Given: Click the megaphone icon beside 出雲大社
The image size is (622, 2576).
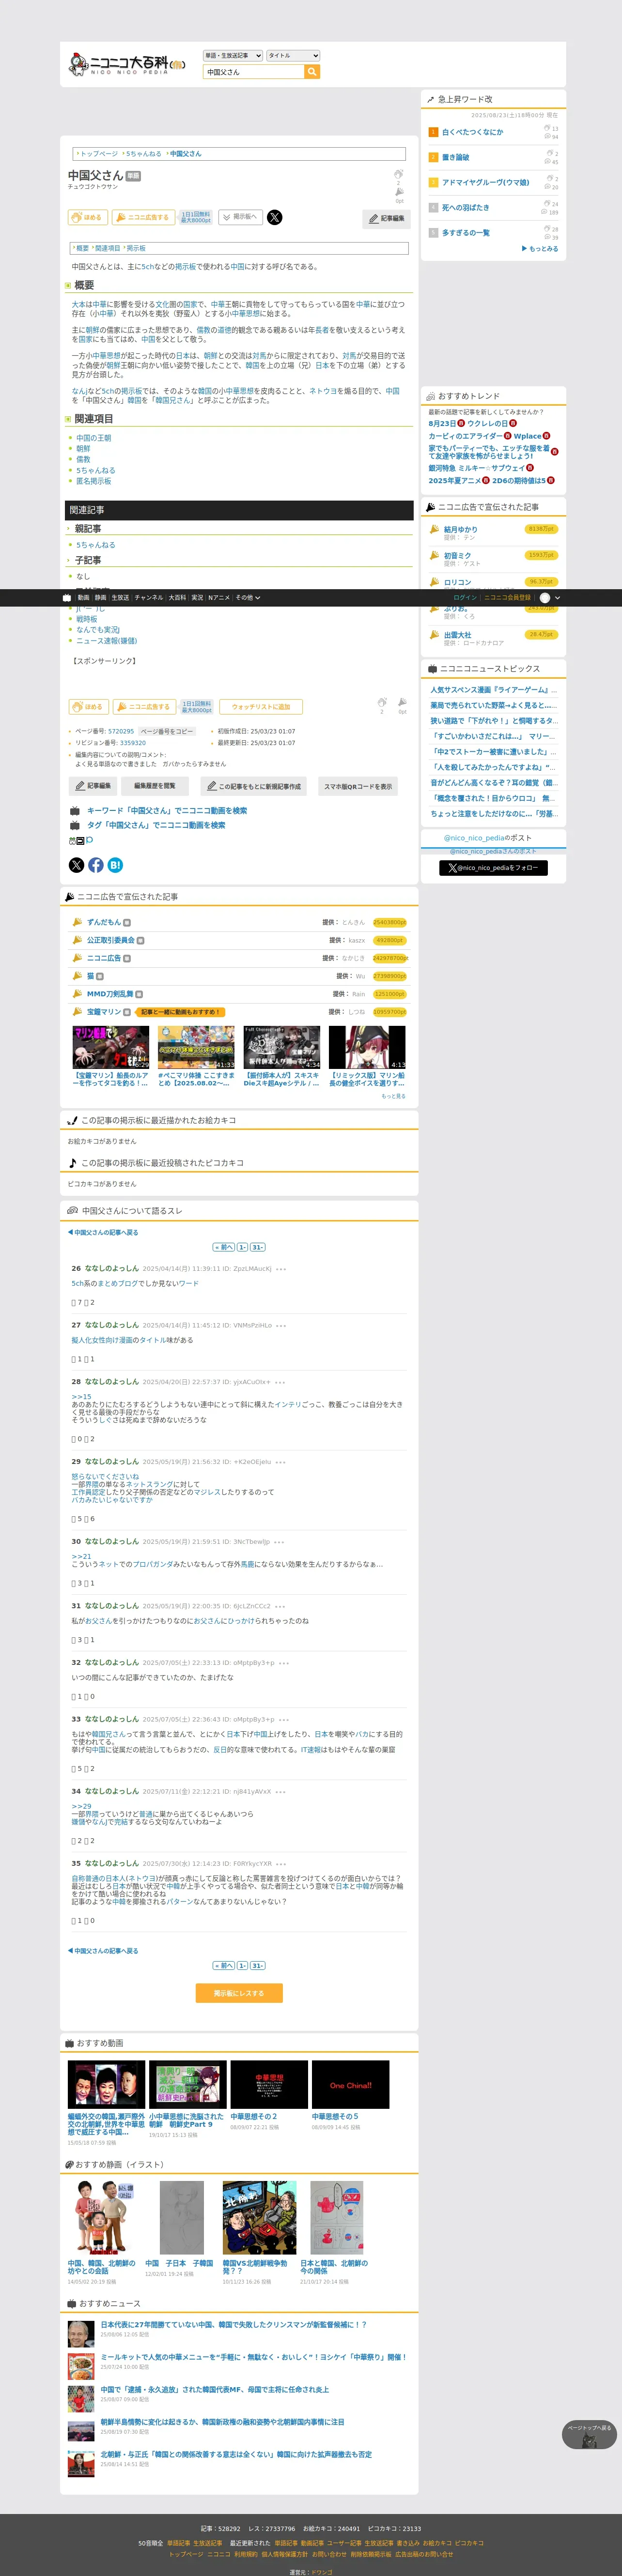Looking at the screenshot, I should 434,634.
